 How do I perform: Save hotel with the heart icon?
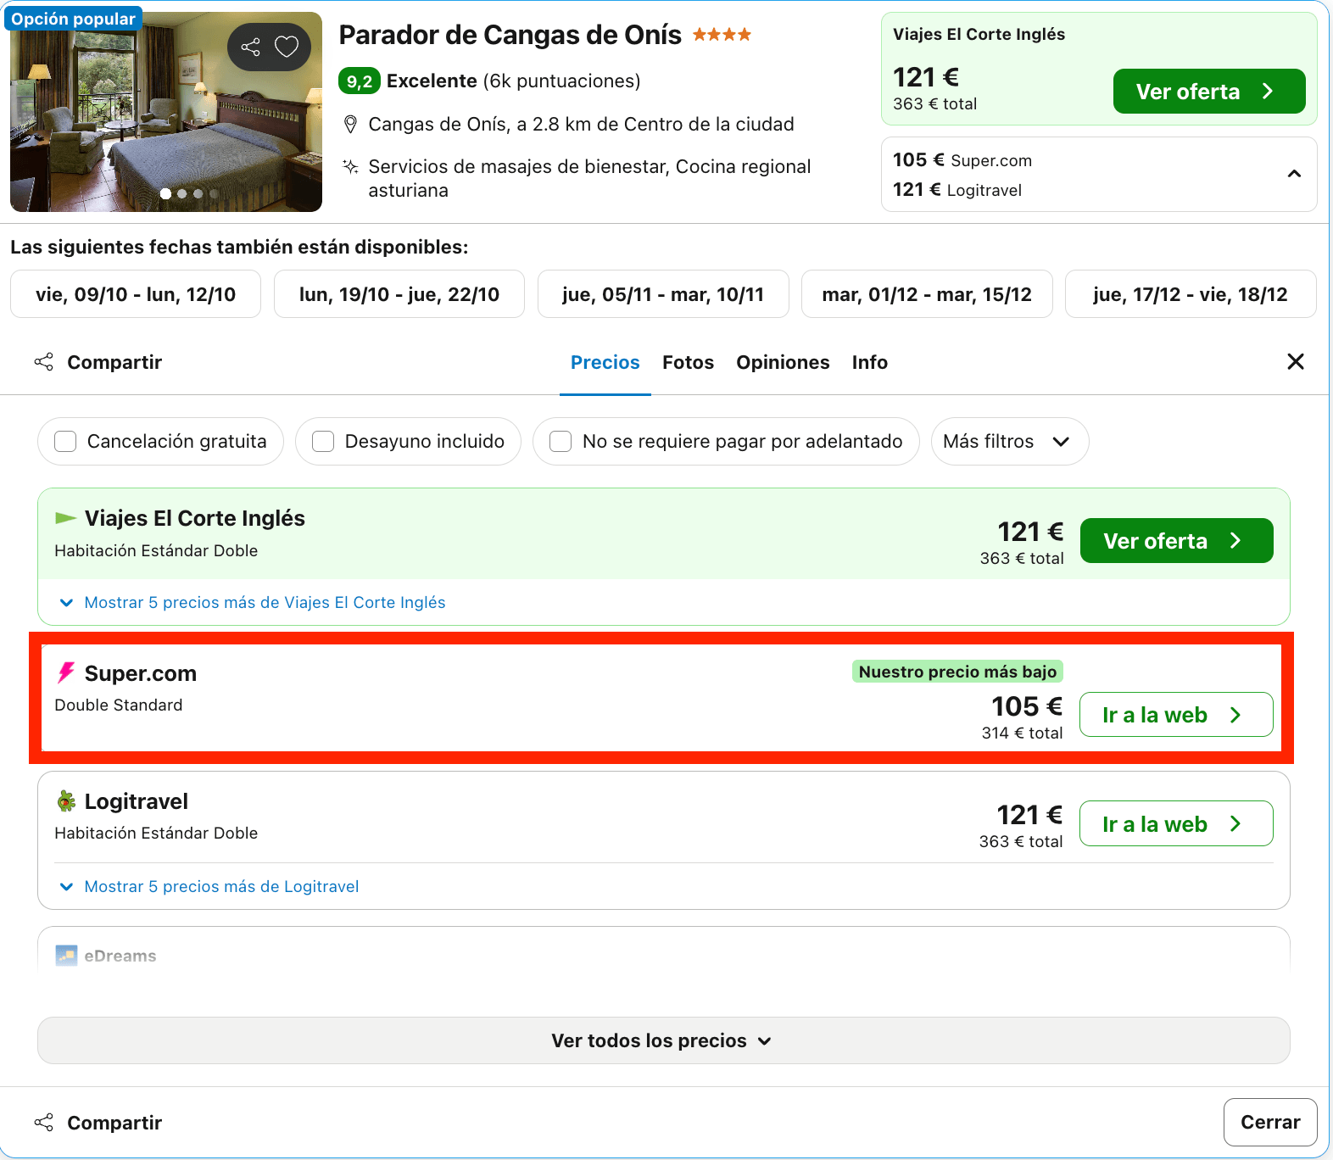(x=287, y=47)
